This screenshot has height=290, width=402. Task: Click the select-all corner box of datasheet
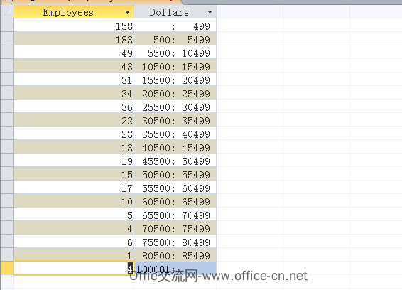[x=7, y=12]
